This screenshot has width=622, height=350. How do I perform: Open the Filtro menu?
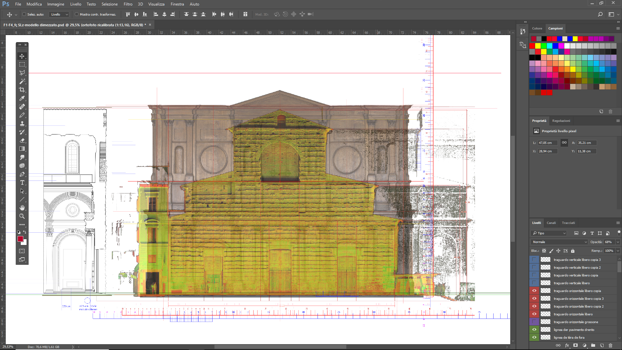pyautogui.click(x=128, y=4)
